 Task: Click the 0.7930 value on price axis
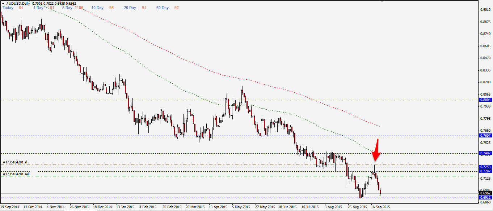[x=486, y=106]
